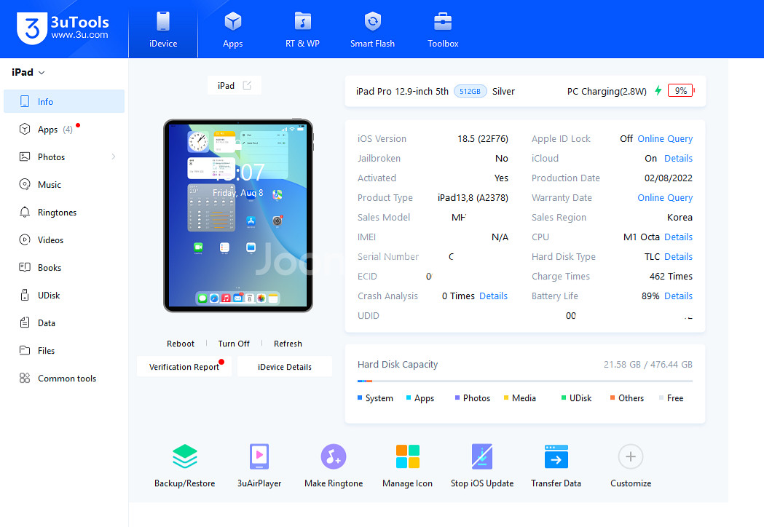Click the Common tools sidebar icon
The height and width of the screenshot is (527, 764).
[x=24, y=378]
